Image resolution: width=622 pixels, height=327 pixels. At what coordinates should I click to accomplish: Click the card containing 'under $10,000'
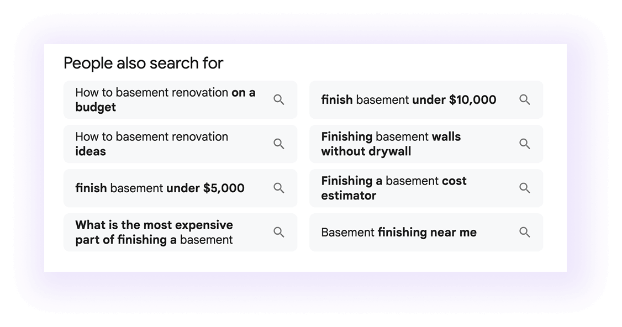point(426,99)
